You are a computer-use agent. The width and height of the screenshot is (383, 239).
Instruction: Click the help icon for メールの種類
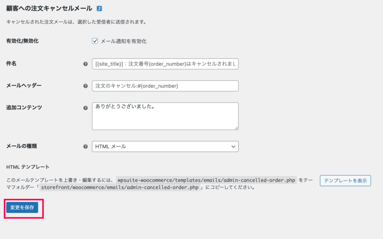tap(86, 146)
